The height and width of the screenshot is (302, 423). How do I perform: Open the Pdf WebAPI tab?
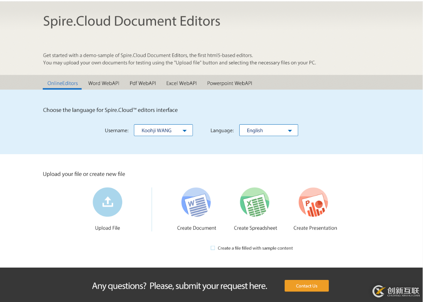143,83
